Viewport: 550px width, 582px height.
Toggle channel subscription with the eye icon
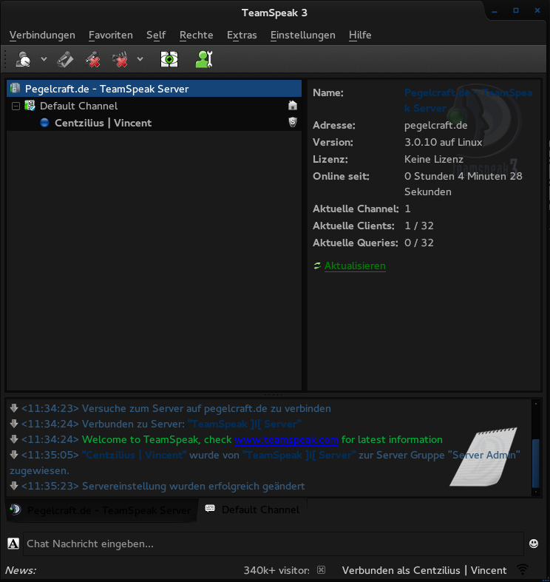[169, 58]
